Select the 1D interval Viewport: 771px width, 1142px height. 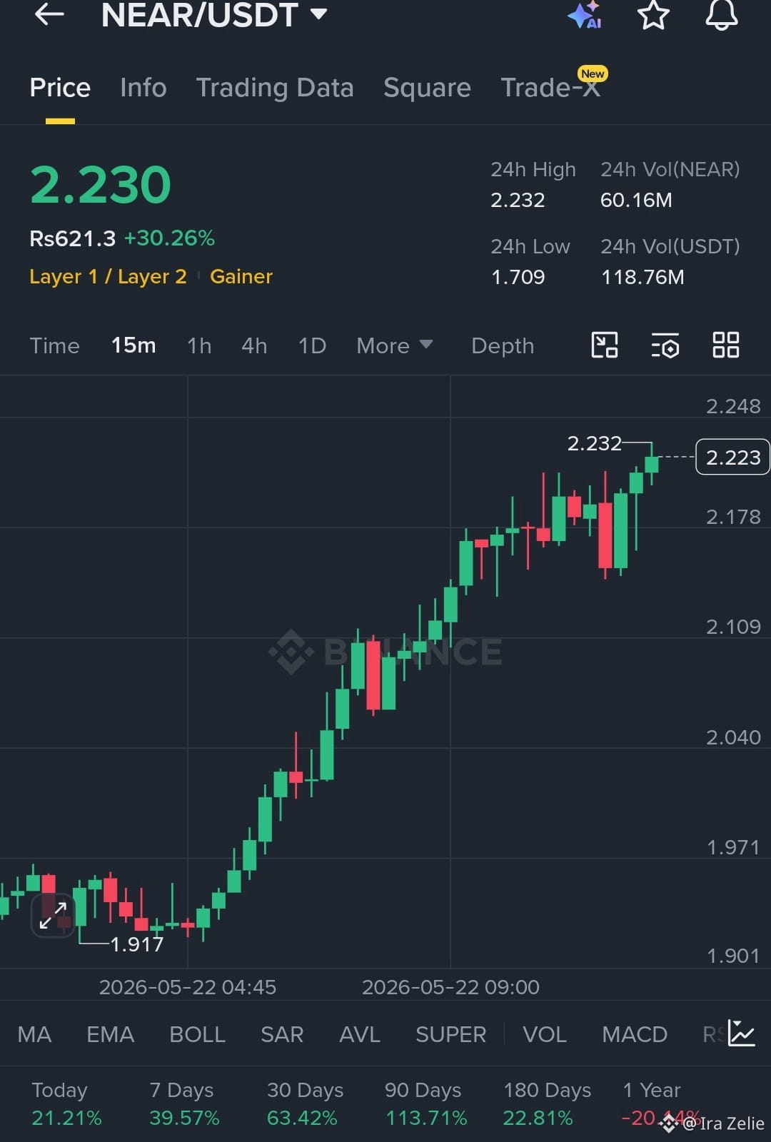[x=312, y=345]
